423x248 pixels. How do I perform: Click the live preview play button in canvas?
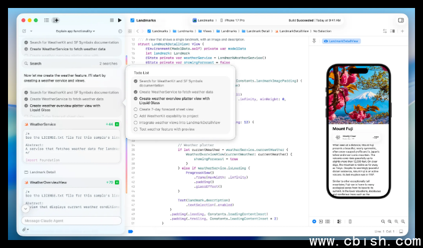314,221
